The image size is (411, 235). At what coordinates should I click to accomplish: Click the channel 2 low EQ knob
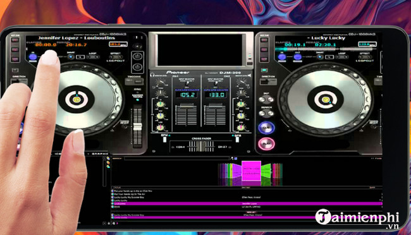(241, 128)
